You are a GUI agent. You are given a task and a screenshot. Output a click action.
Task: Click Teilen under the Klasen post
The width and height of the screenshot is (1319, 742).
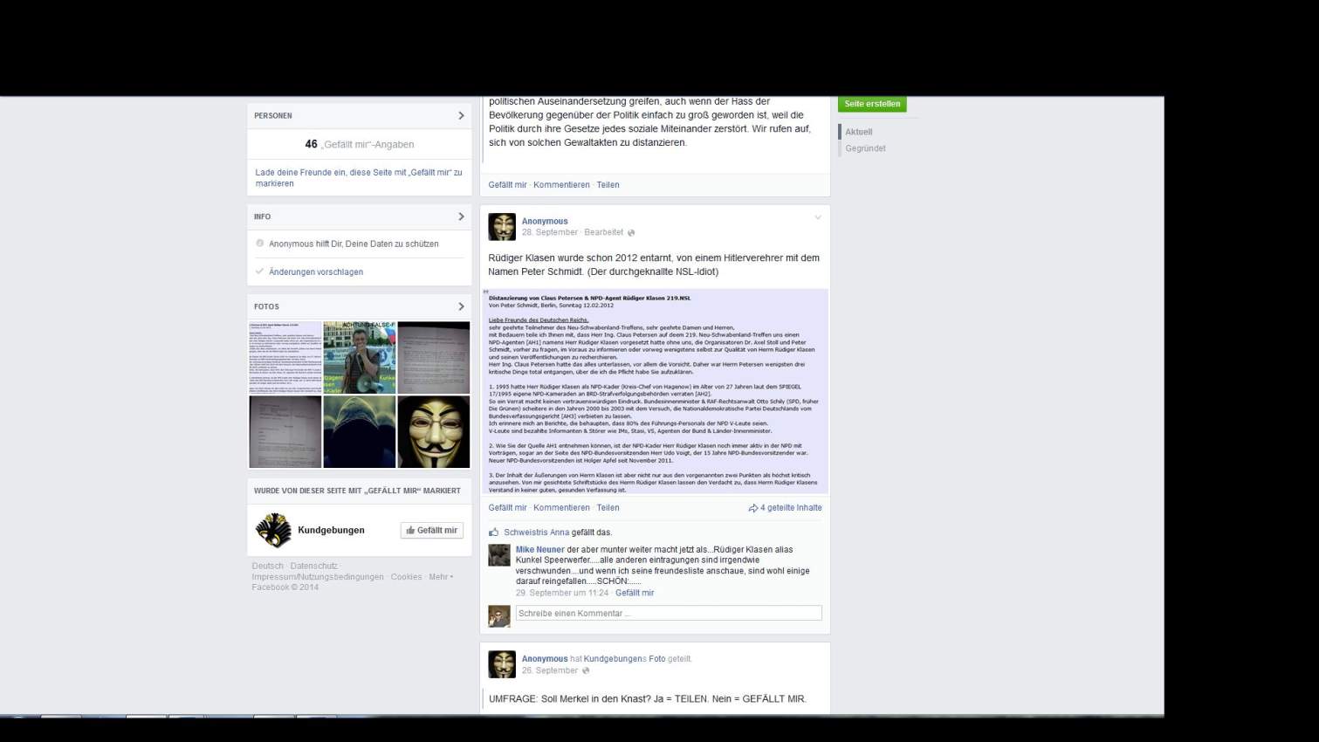click(x=608, y=507)
